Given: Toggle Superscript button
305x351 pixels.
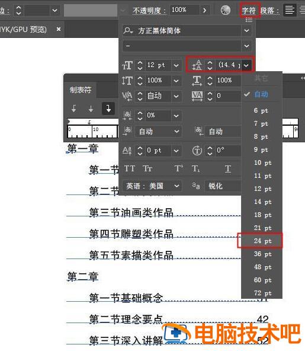Looking at the screenshot, I should pos(178,168).
